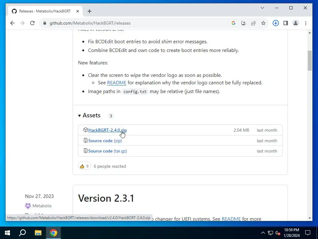Viewport: 318px width, 239px height.
Task: Click the padlock site info icon
Action: coord(45,23)
